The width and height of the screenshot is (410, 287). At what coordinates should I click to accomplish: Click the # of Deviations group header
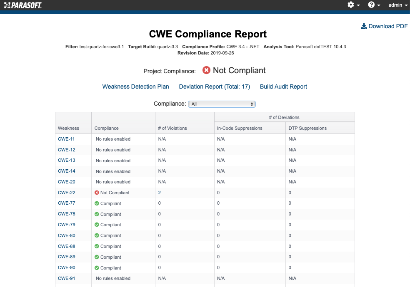[x=284, y=117]
